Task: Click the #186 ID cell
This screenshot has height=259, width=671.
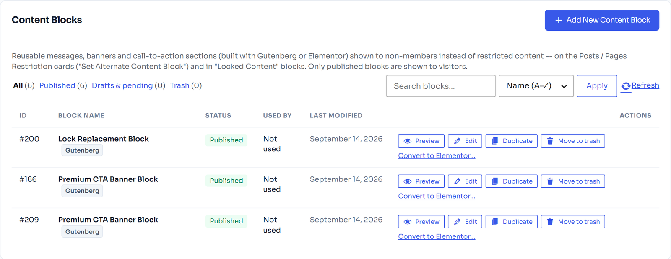Action: (28, 179)
